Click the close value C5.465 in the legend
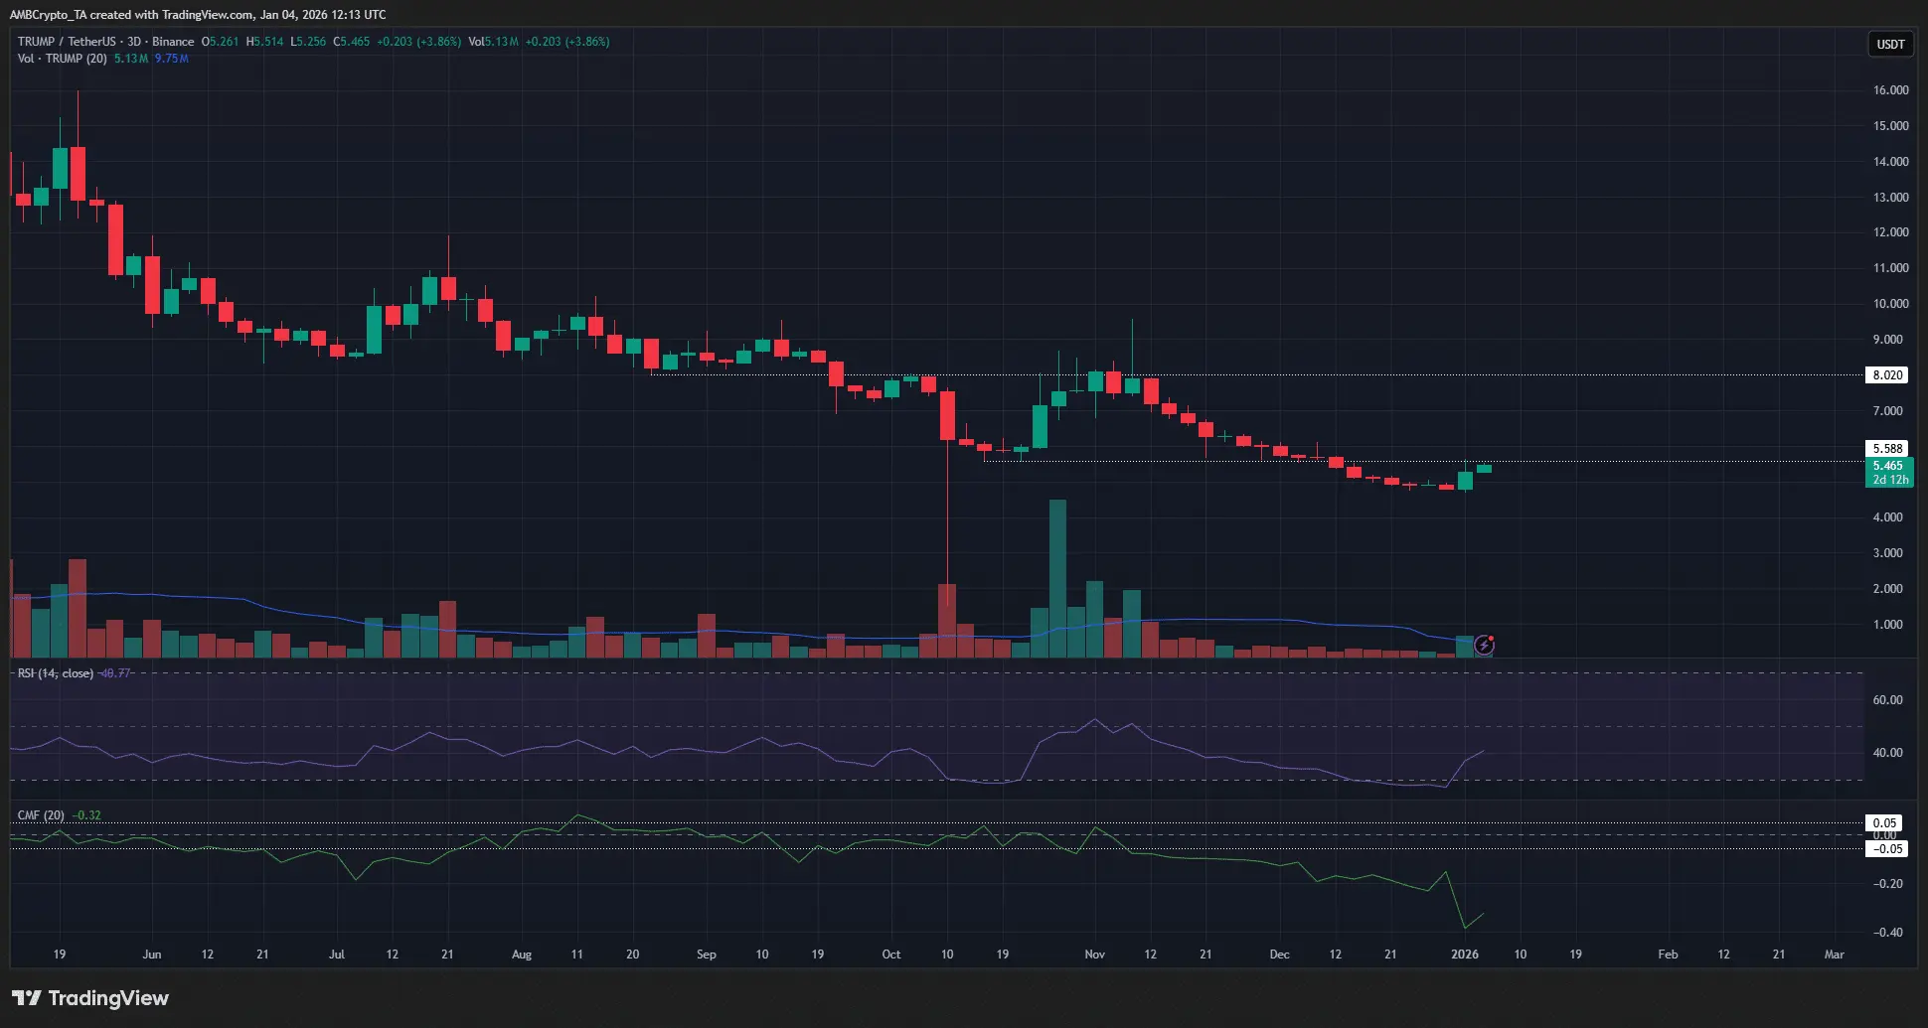Viewport: 1928px width, 1028px height. 353,42
